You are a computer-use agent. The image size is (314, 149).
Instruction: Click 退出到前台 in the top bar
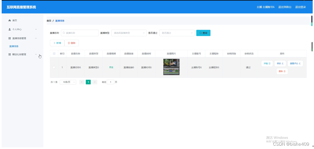tap(285, 7)
